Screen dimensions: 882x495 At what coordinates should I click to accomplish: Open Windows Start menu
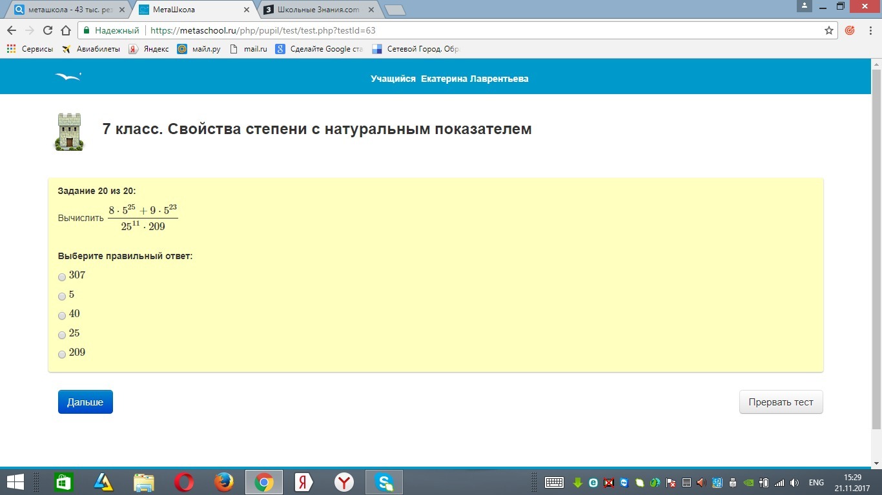(15, 482)
